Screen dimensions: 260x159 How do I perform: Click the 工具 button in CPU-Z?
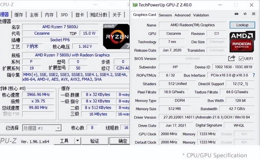tap(64, 141)
